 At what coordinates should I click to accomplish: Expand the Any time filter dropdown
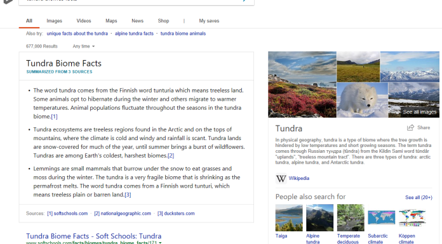click(84, 46)
